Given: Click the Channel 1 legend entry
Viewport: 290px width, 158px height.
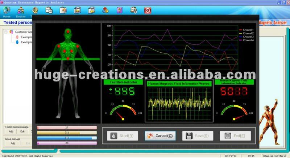Looking at the screenshot, I should [x=246, y=30].
